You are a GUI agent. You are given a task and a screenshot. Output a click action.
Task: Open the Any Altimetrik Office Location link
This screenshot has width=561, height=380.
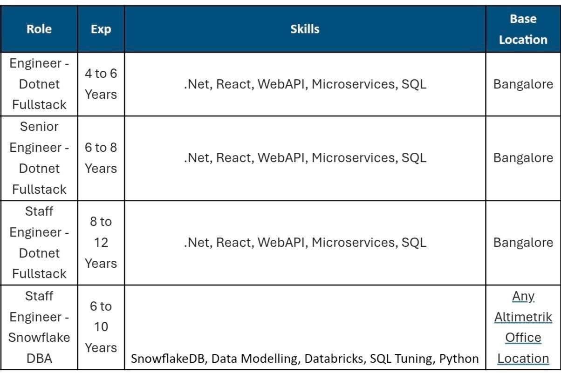[523, 327]
